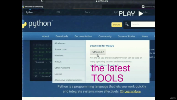Select License in the Downloads menu
Screen dimensions: 177x100
[69, 74]
